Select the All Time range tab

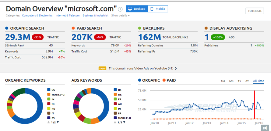(x=259, y=81)
